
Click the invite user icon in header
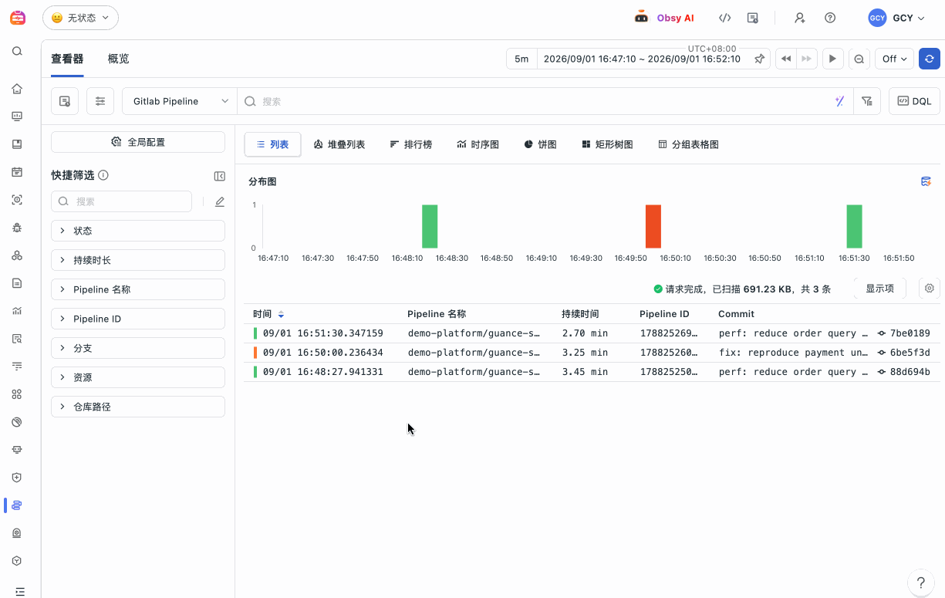(799, 17)
